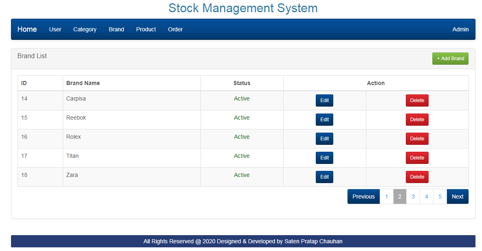Click the ID cell 17

40,158
